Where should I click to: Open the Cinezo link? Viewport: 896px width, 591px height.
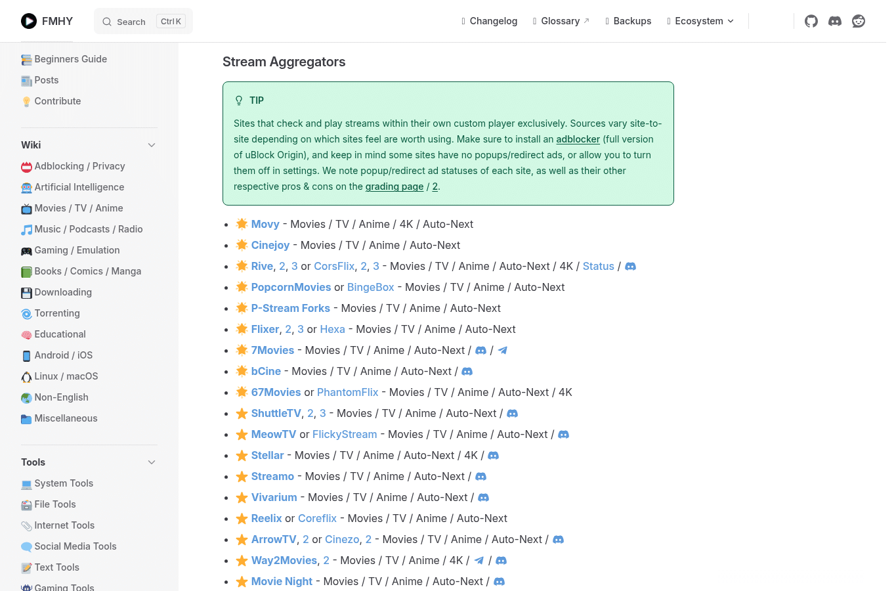pyautogui.click(x=342, y=539)
